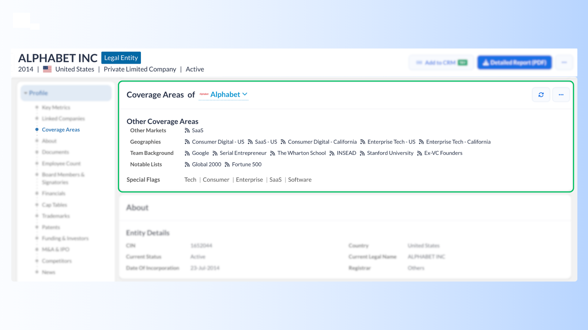Go to Trademarks in the sidebar
588x330 pixels.
(x=56, y=216)
